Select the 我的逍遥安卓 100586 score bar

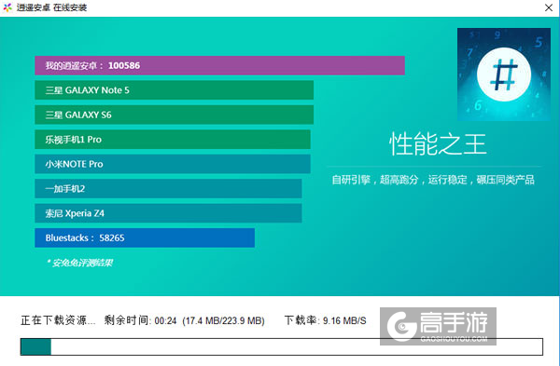219,65
